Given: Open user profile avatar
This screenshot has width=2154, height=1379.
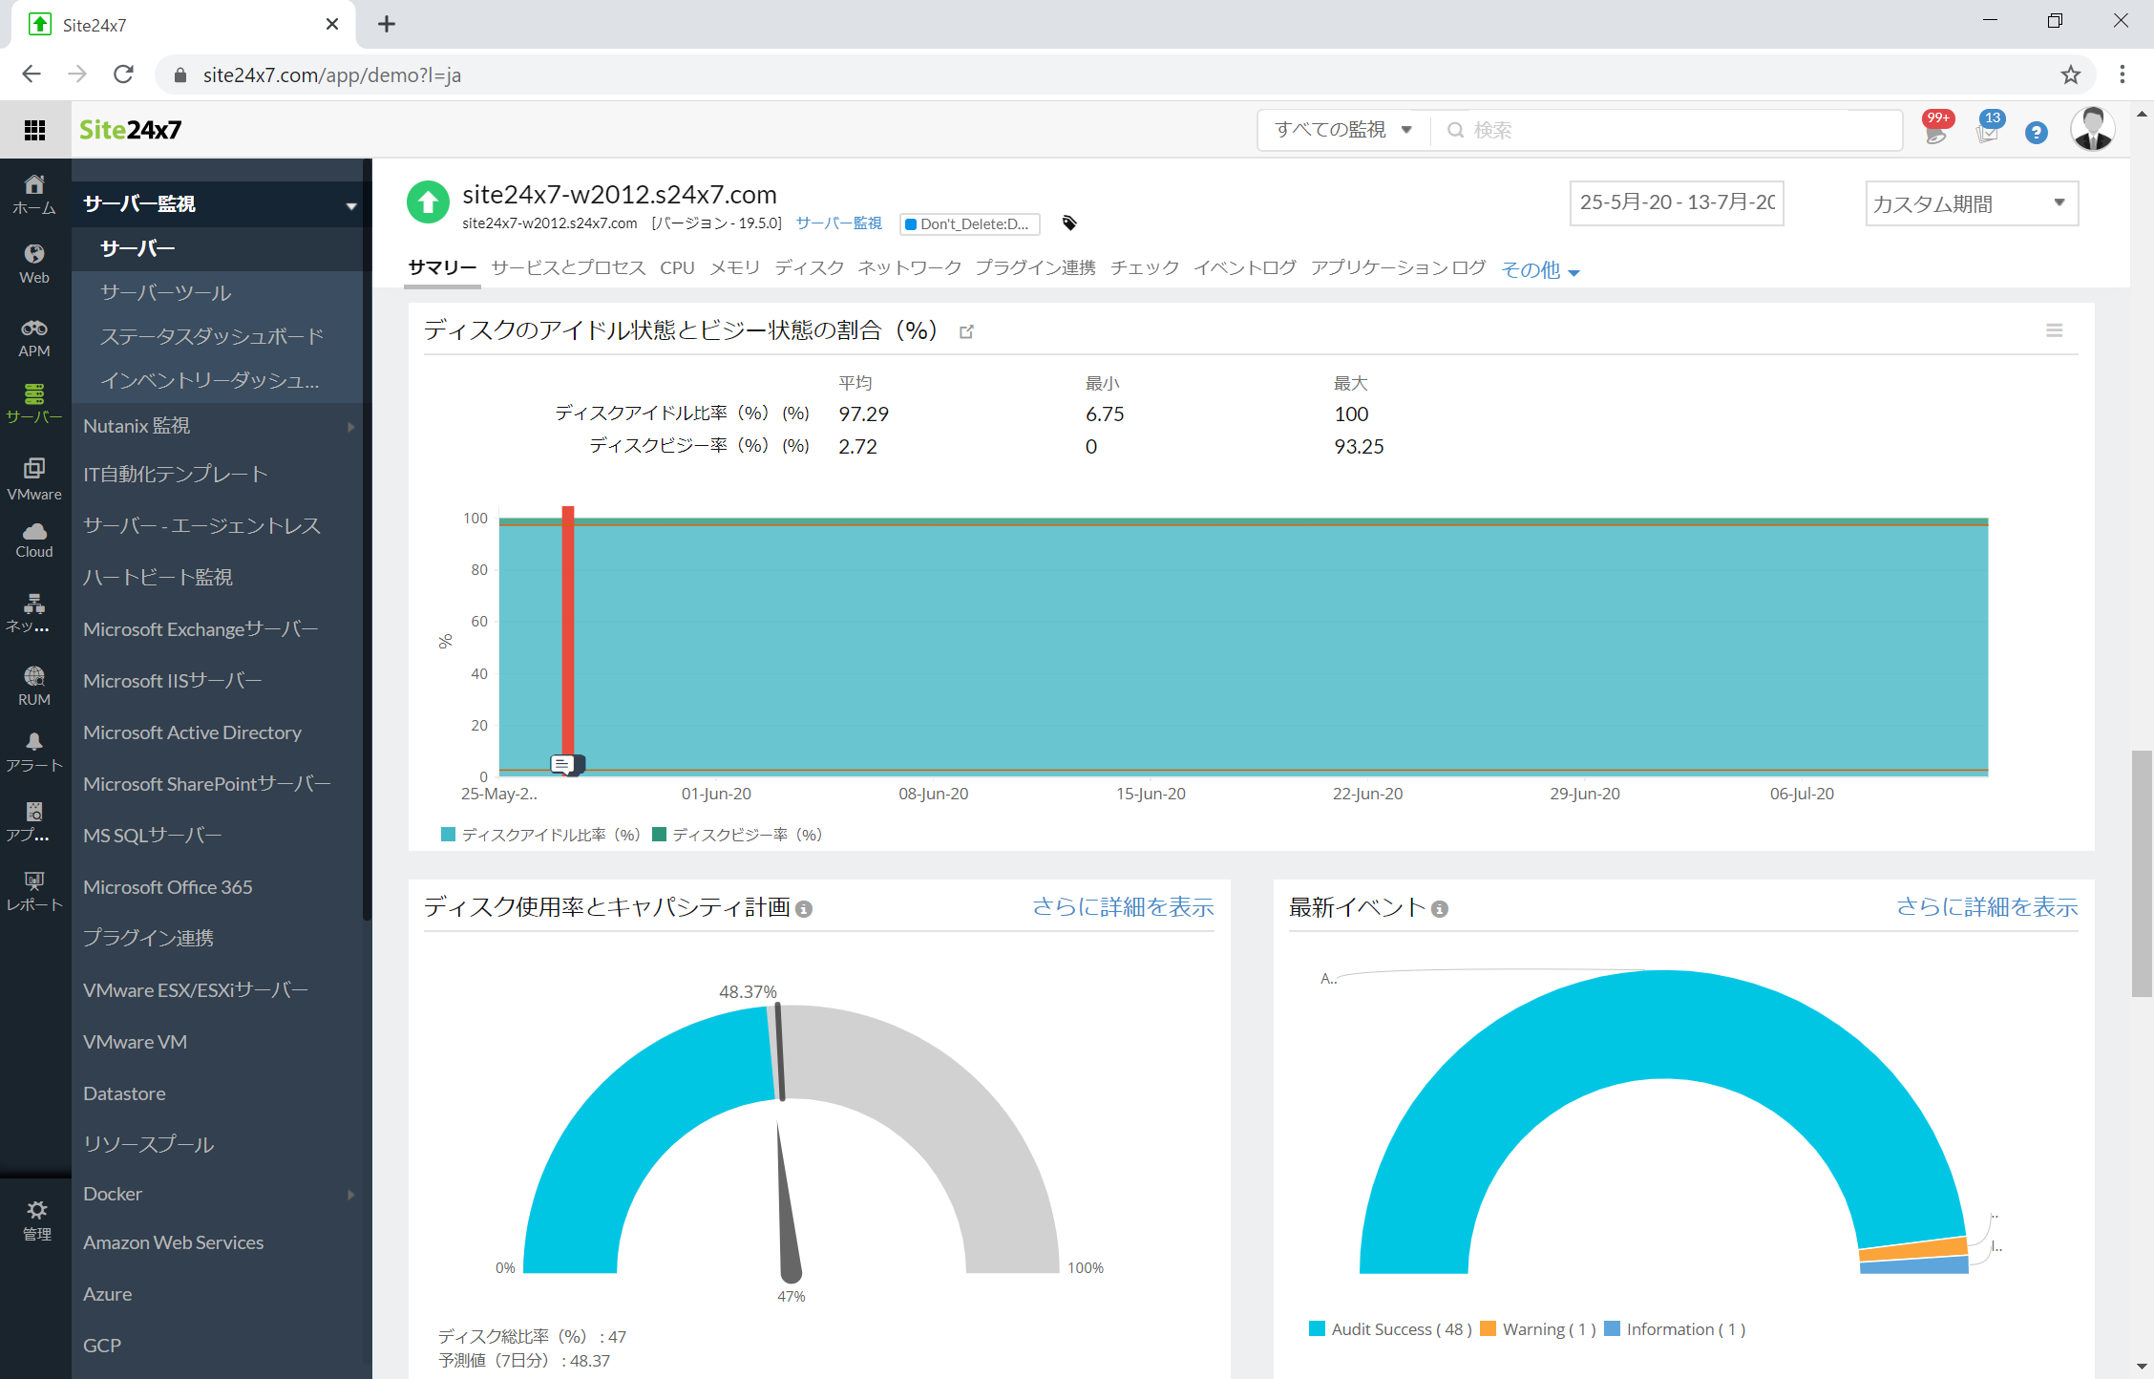Looking at the screenshot, I should tap(2093, 129).
